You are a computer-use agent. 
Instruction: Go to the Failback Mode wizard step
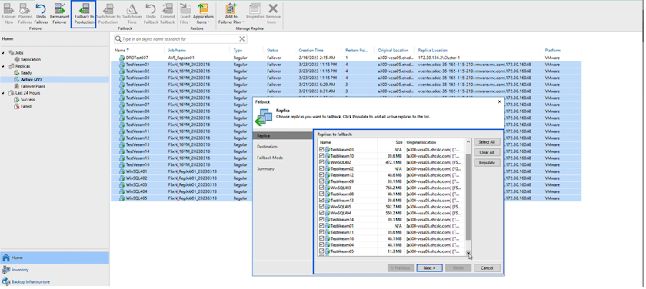(x=269, y=158)
